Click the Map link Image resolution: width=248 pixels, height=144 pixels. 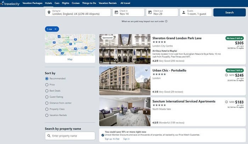[x=70, y=59]
